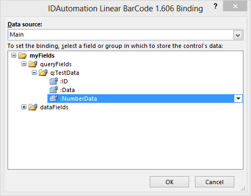Collapse the myFields root node
Viewport: 251px width, 196px height.
click(x=13, y=55)
